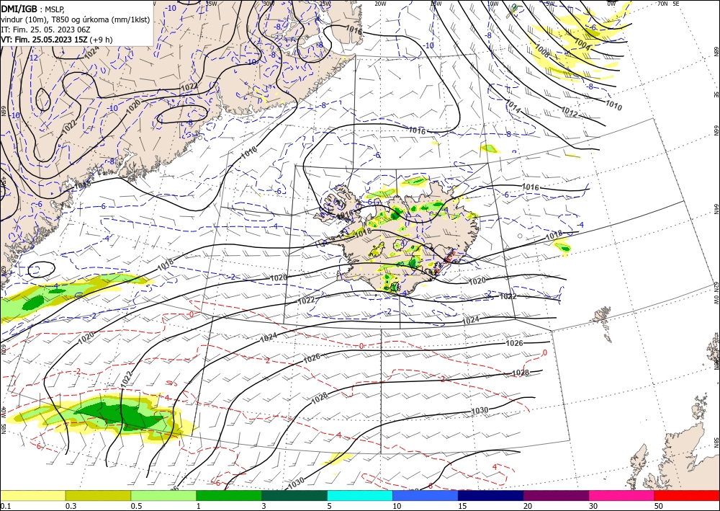Click the 1010 isobar label

pos(613,105)
